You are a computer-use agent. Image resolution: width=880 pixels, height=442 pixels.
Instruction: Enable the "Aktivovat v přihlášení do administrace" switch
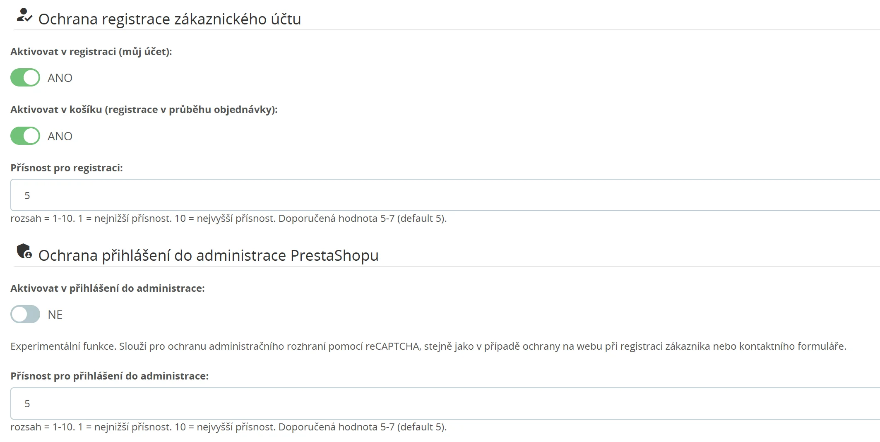25,314
